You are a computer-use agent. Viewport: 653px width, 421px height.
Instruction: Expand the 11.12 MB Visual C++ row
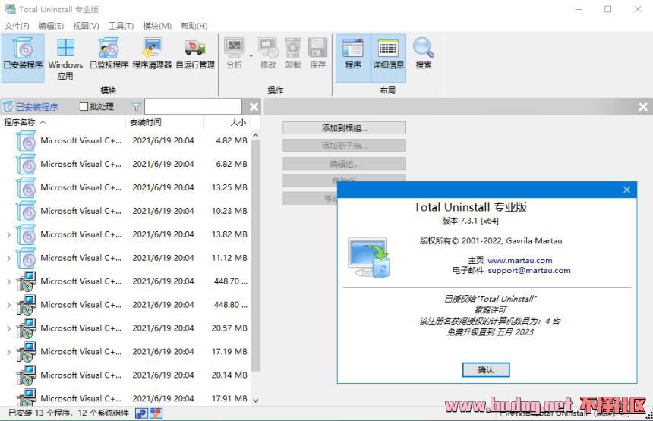point(9,258)
